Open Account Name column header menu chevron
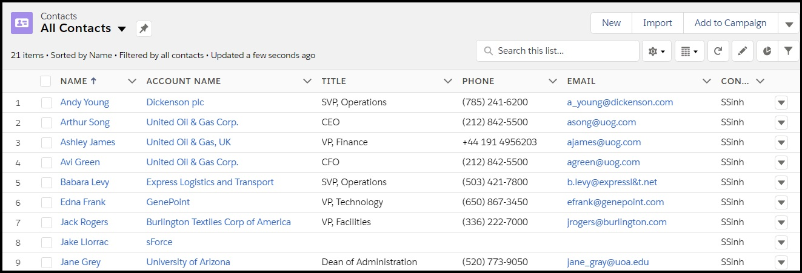This screenshot has height=273, width=802. click(x=307, y=81)
